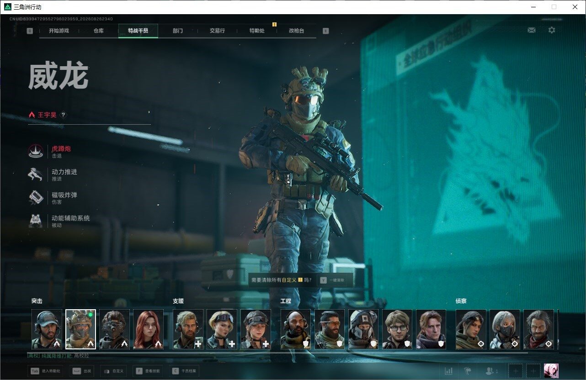Minimize the 三角洲行动 window
The height and width of the screenshot is (380, 586).
(533, 7)
